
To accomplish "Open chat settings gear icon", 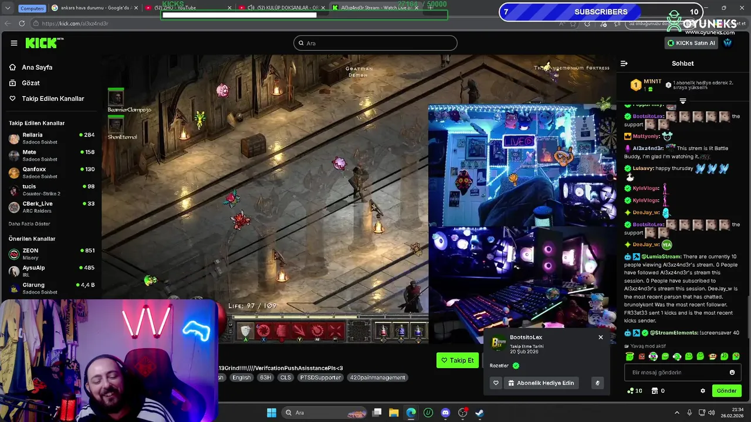I will (x=702, y=390).
